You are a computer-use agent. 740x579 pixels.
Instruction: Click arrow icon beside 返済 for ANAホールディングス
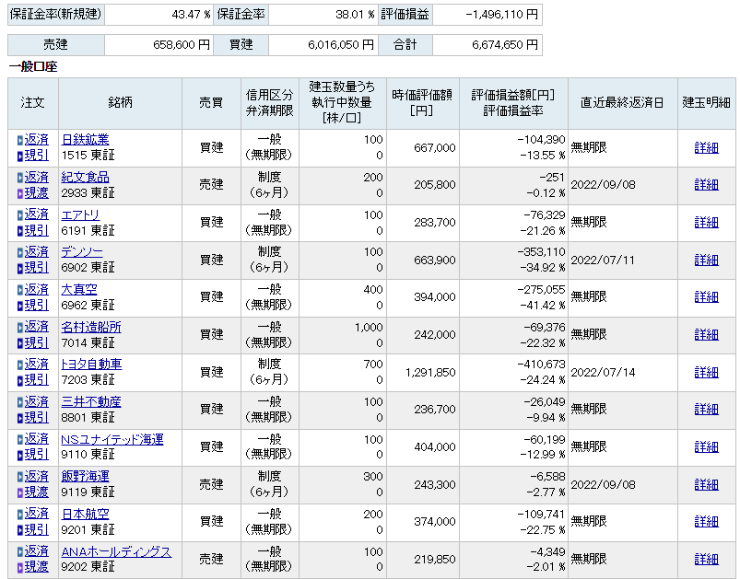[19, 551]
